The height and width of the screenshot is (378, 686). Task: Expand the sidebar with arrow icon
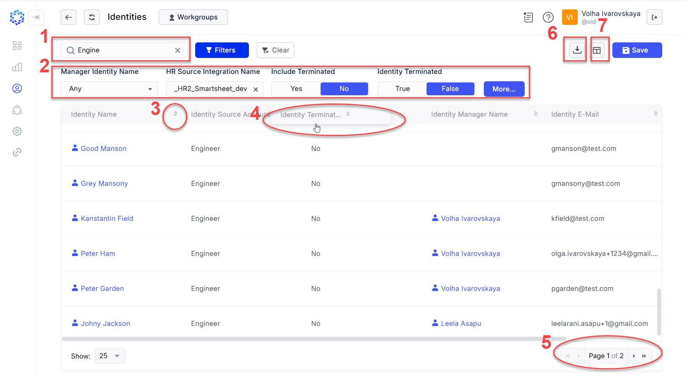(36, 17)
